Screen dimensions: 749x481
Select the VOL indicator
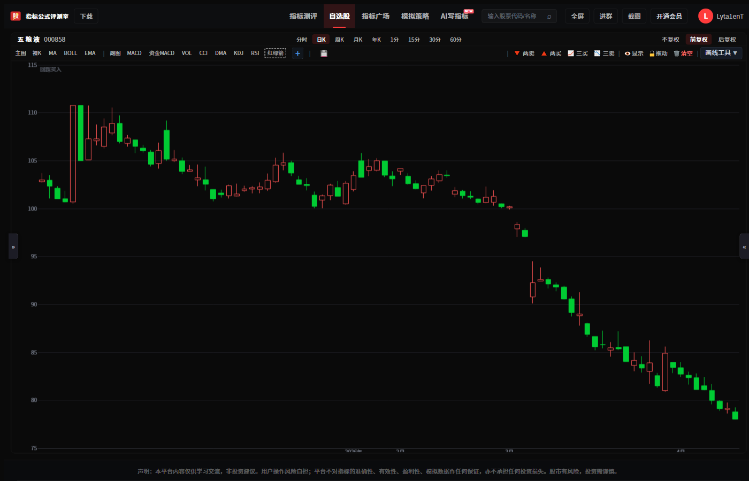[186, 53]
